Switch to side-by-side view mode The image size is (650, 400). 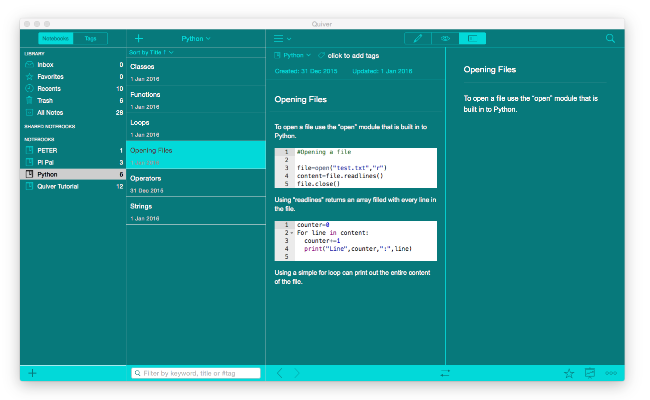click(473, 38)
